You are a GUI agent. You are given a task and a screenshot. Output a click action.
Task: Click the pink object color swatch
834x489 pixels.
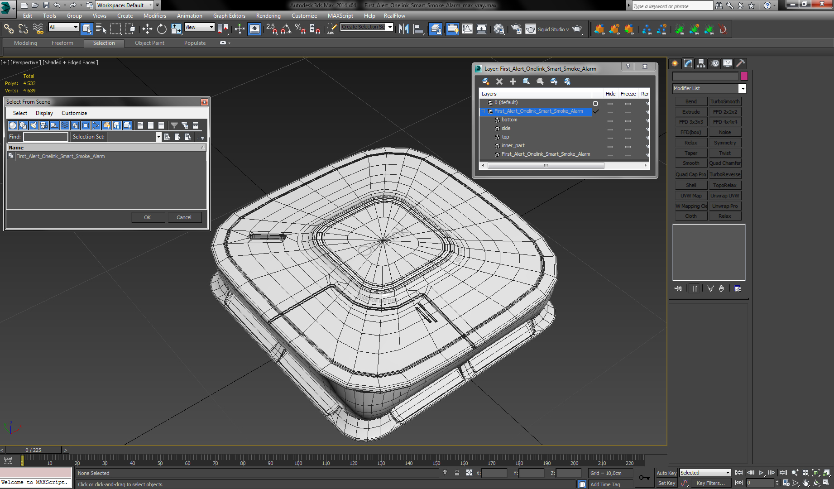click(744, 76)
